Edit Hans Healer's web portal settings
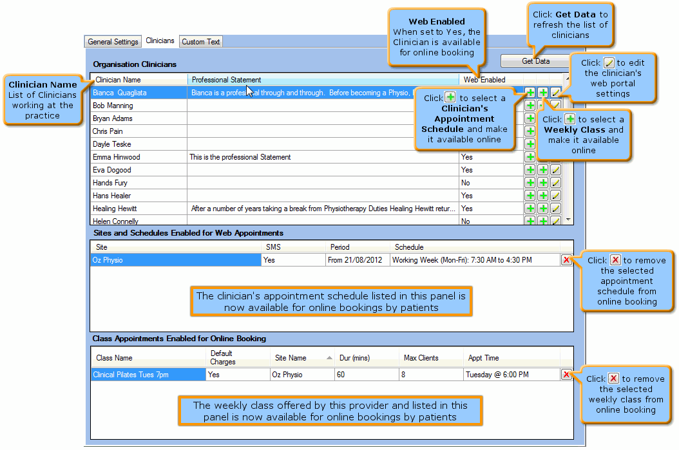The width and height of the screenshot is (679, 450). pyautogui.click(x=555, y=196)
